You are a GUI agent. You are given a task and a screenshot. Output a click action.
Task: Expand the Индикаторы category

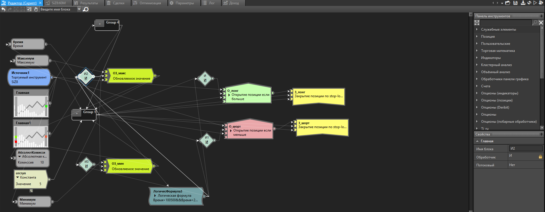477,58
